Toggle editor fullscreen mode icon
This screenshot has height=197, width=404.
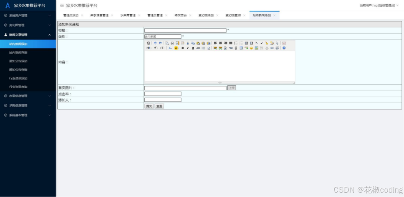(x=284, y=43)
